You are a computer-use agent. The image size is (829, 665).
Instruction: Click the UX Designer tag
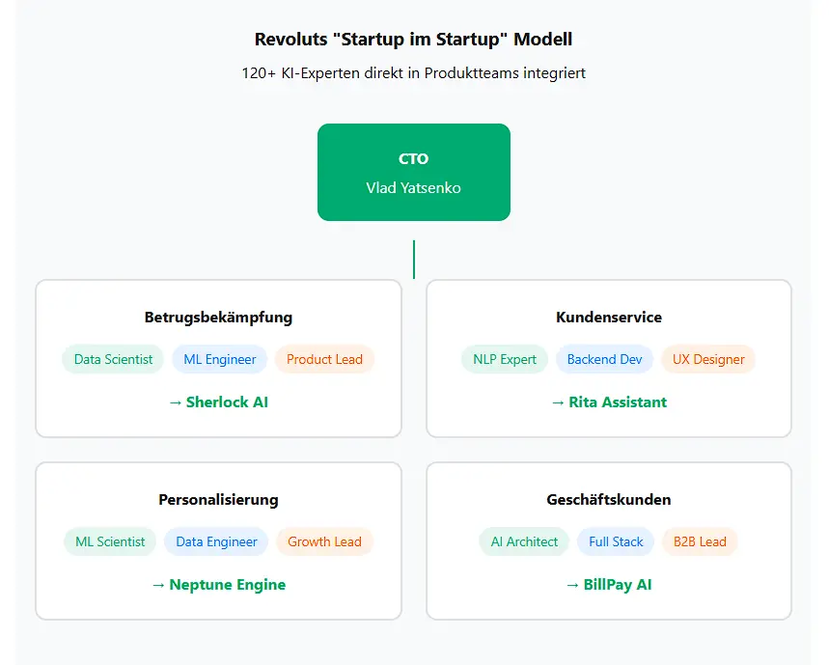click(x=708, y=359)
